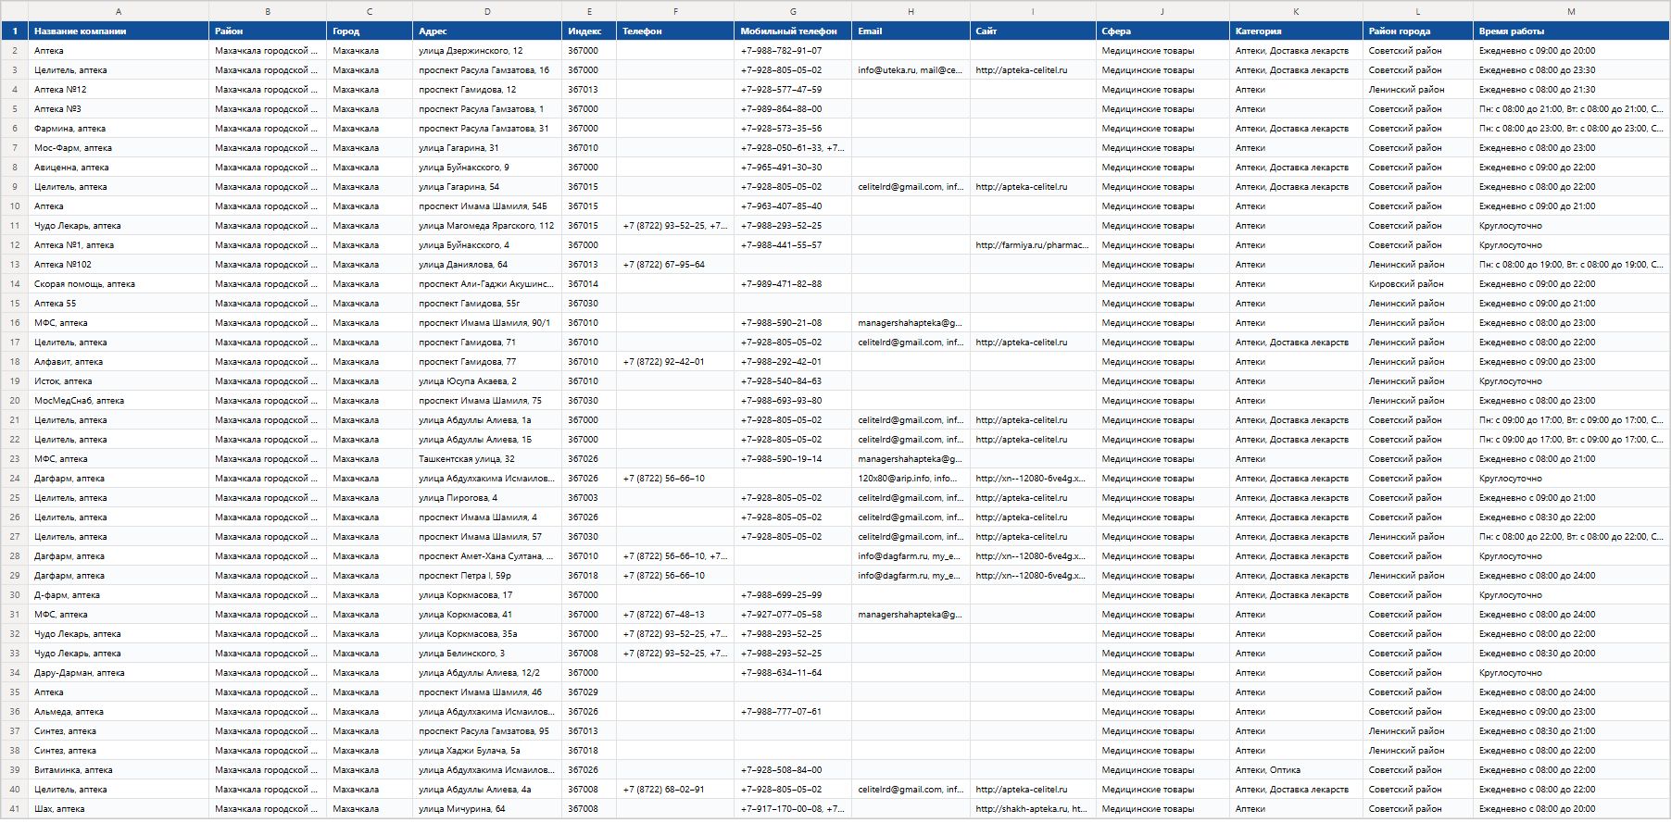The height and width of the screenshot is (835, 1671).
Task: Click address 'улица Буйнакского, 9'
Action: pyautogui.click(x=487, y=168)
